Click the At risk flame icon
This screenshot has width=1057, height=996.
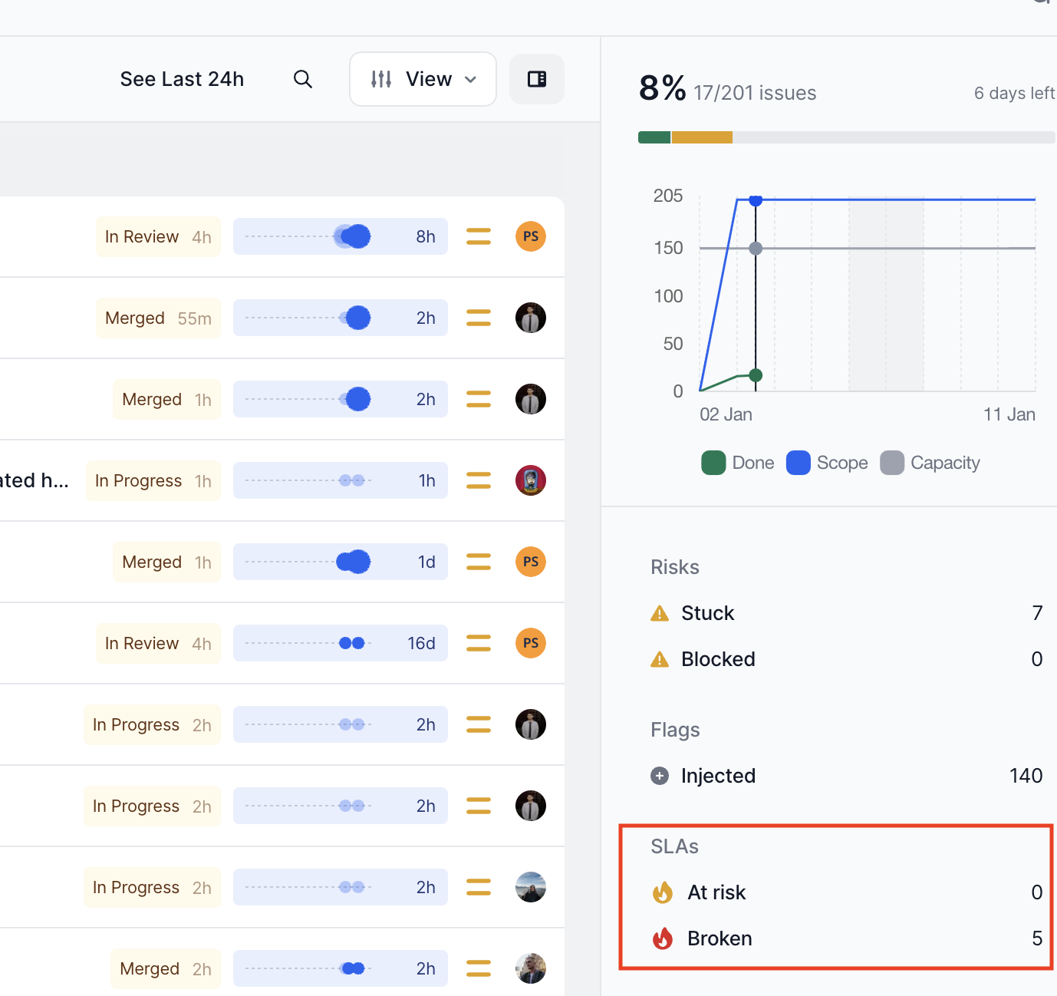coord(662,892)
